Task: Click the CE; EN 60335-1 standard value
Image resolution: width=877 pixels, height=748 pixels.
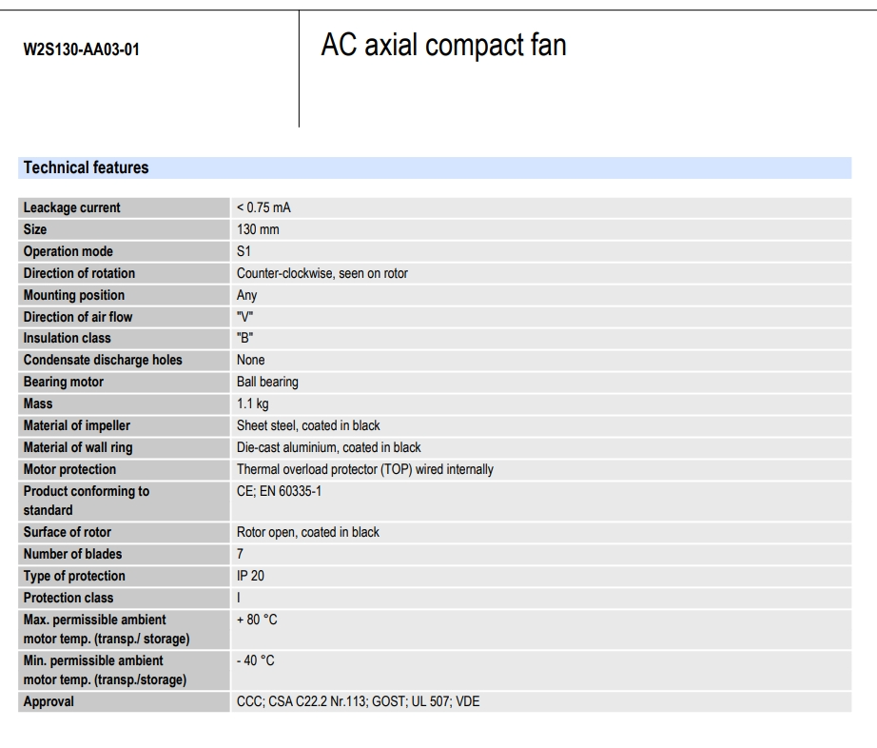Action: click(279, 491)
